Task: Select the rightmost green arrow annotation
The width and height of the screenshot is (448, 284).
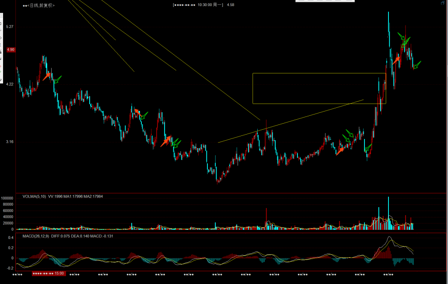Action: pos(416,65)
